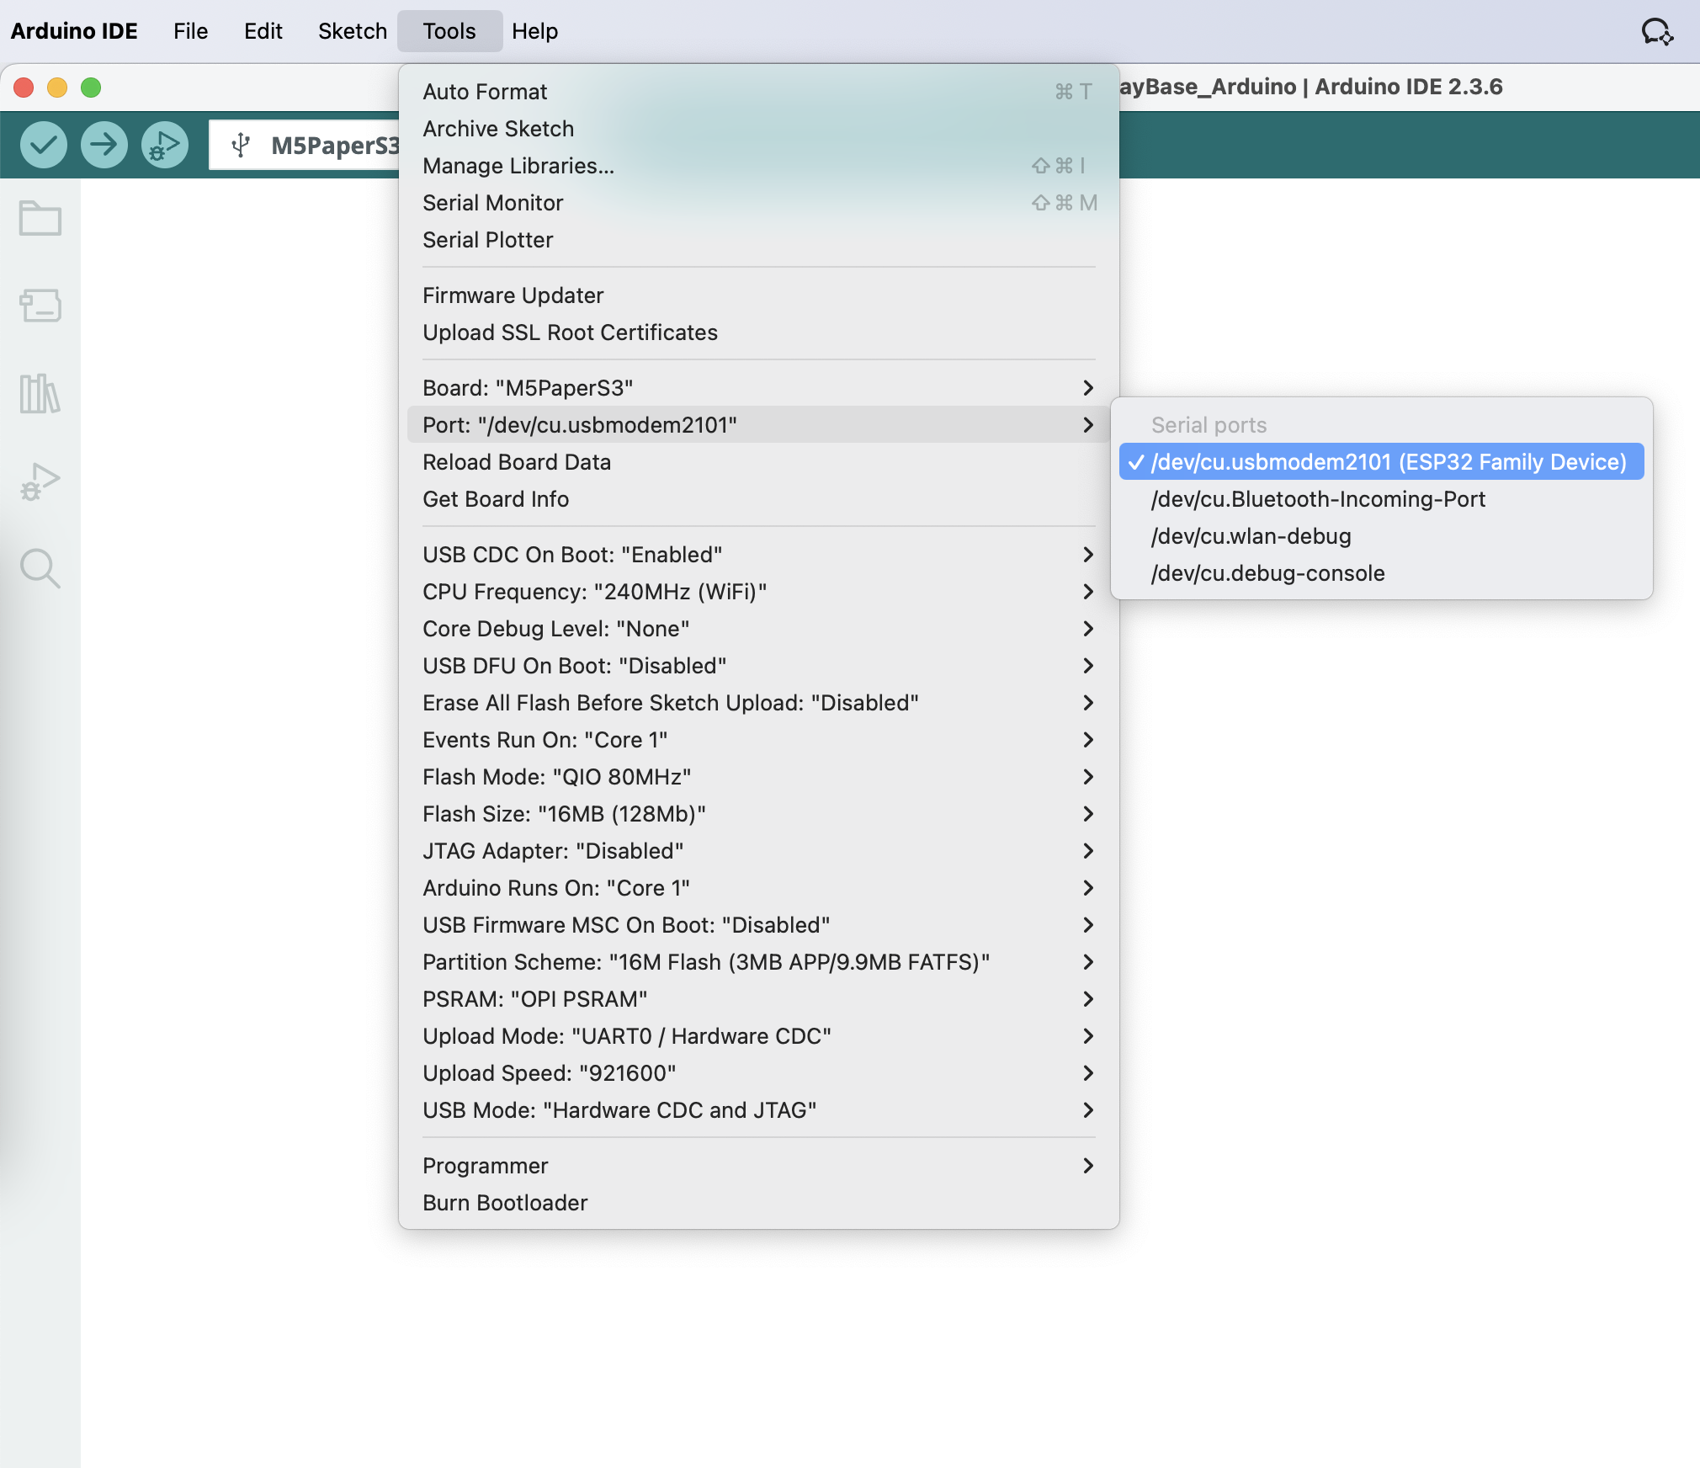Expand Core Debug Level submenu
This screenshot has height=1468, width=1700.
pos(758,629)
